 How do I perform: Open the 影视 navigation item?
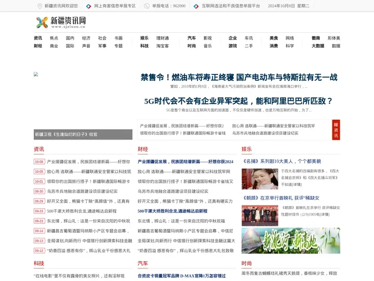208,38
